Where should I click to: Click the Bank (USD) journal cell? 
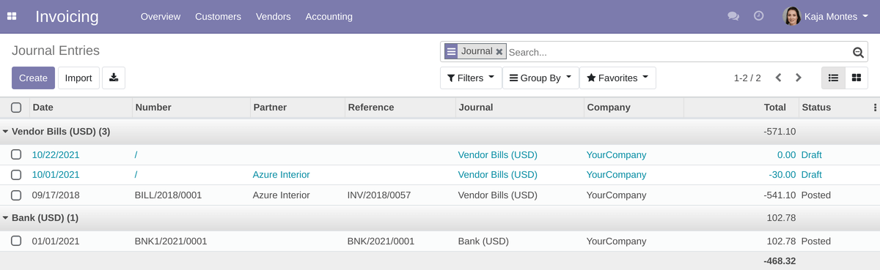tap(483, 241)
